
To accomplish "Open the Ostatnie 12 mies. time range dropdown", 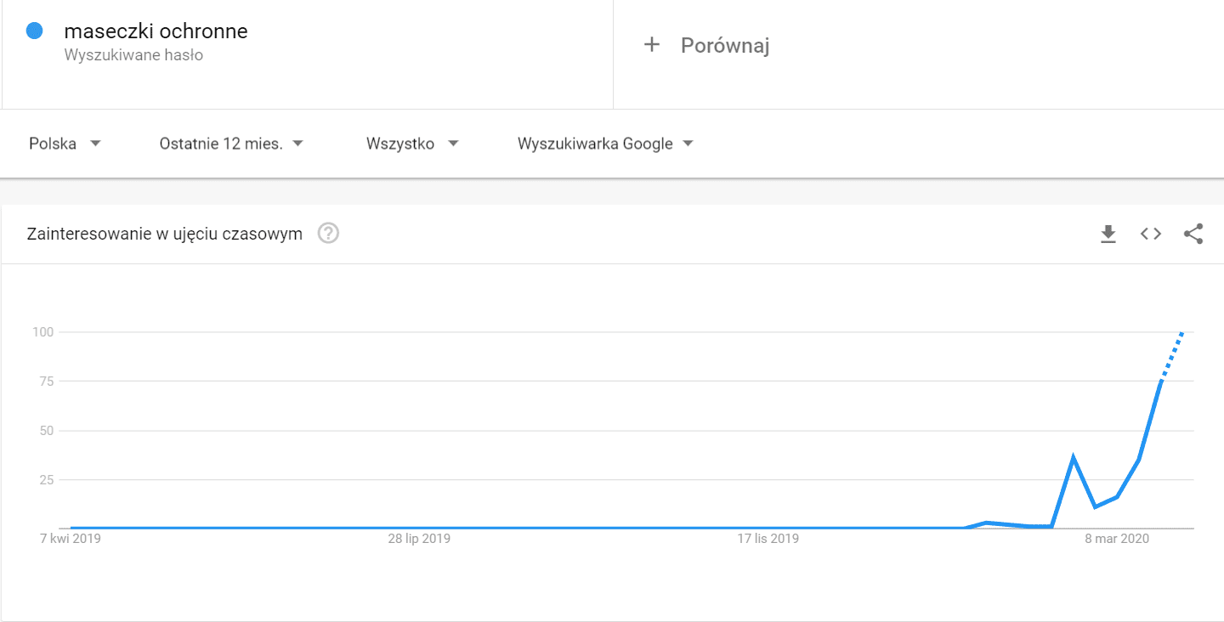I will click(x=231, y=144).
